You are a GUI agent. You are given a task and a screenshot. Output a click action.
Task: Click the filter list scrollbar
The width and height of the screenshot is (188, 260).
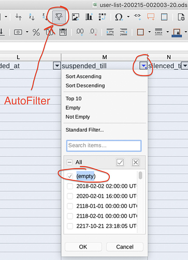coord(140,175)
